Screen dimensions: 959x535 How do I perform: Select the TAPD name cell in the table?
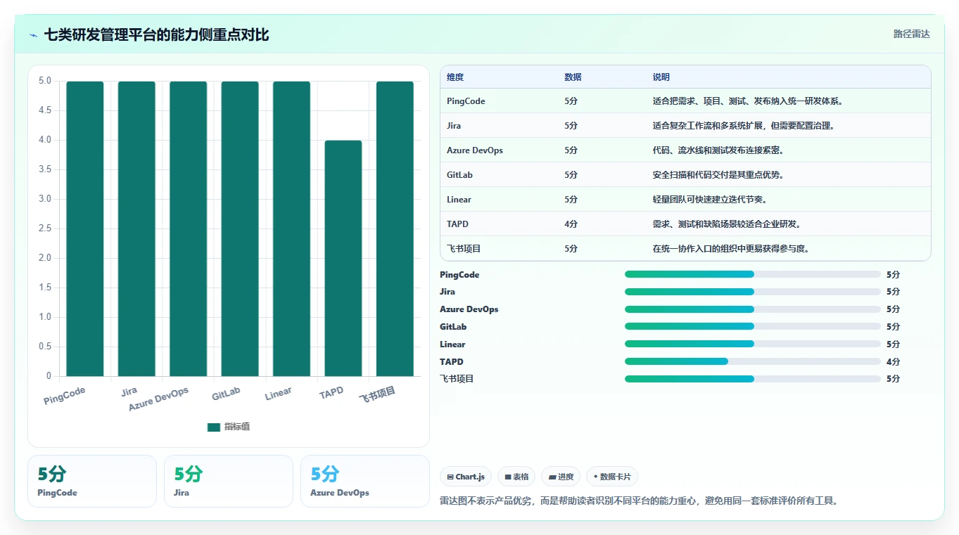click(457, 224)
